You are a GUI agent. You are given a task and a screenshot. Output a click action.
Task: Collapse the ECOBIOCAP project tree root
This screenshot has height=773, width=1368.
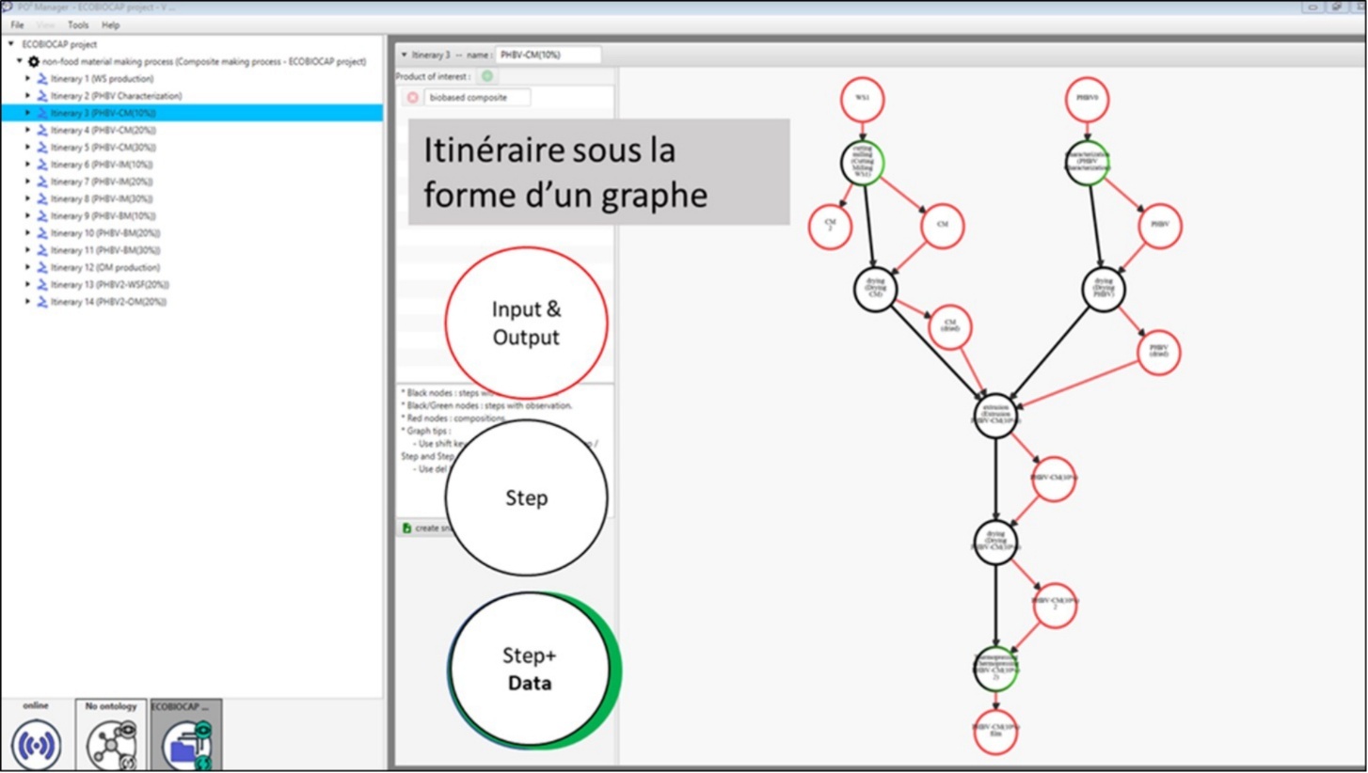point(8,43)
